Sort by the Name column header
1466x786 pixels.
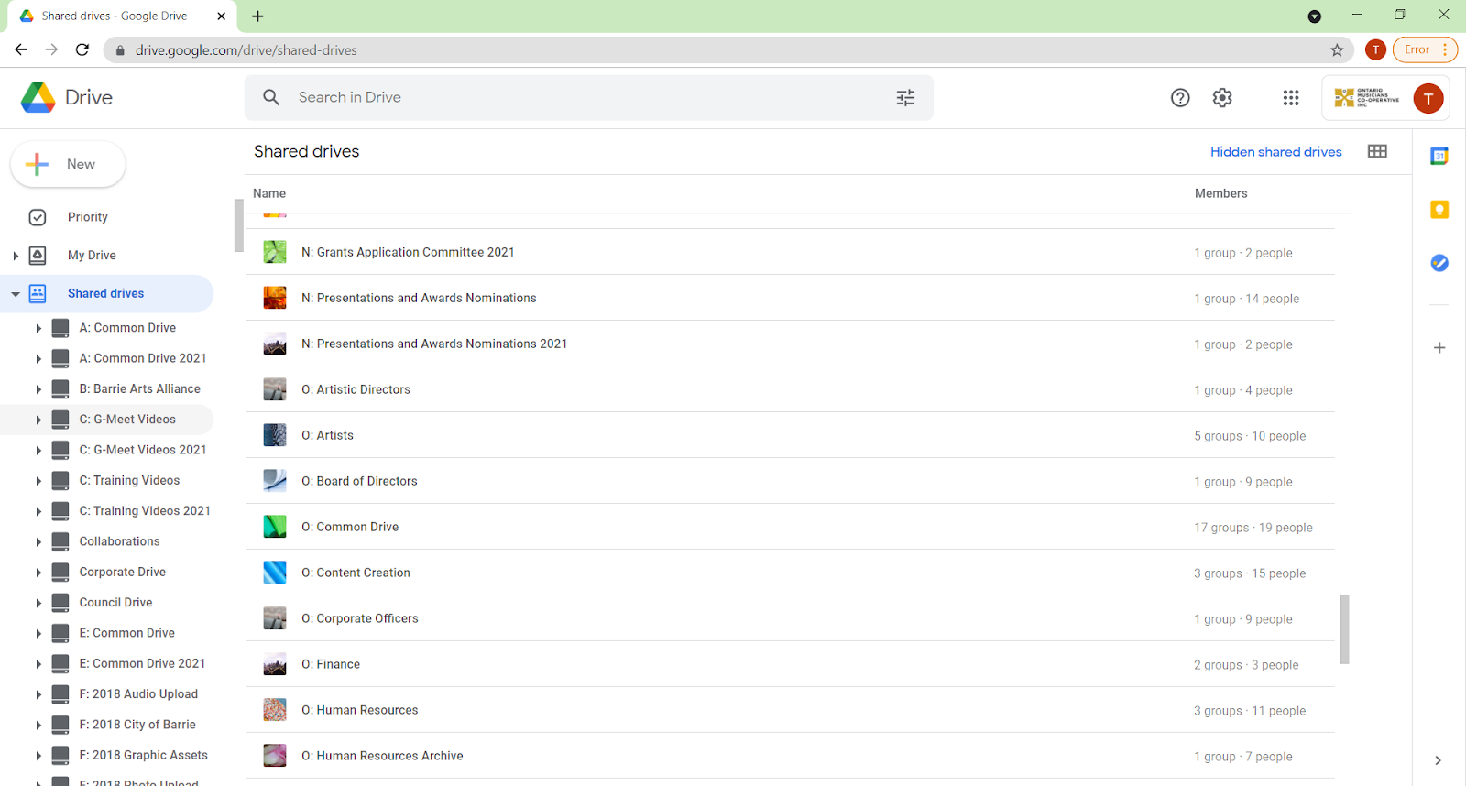pos(269,193)
